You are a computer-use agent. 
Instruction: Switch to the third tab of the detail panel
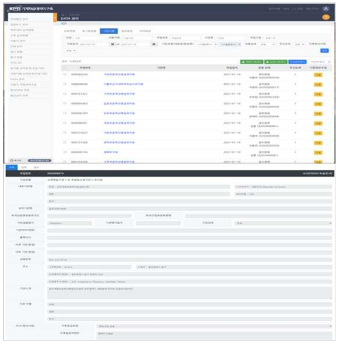(36, 167)
